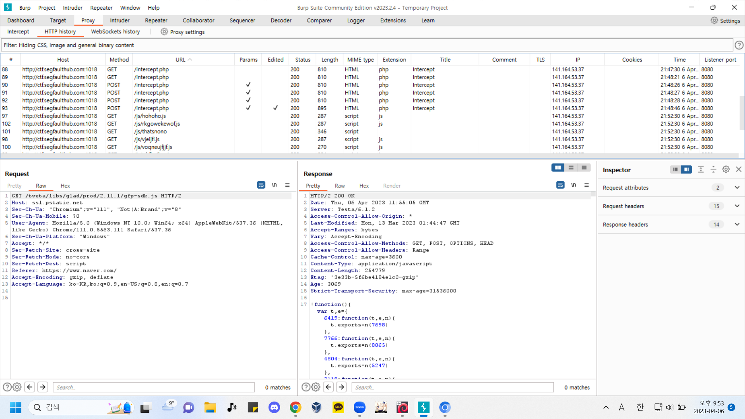Open the Repeater tool tab

click(156, 21)
